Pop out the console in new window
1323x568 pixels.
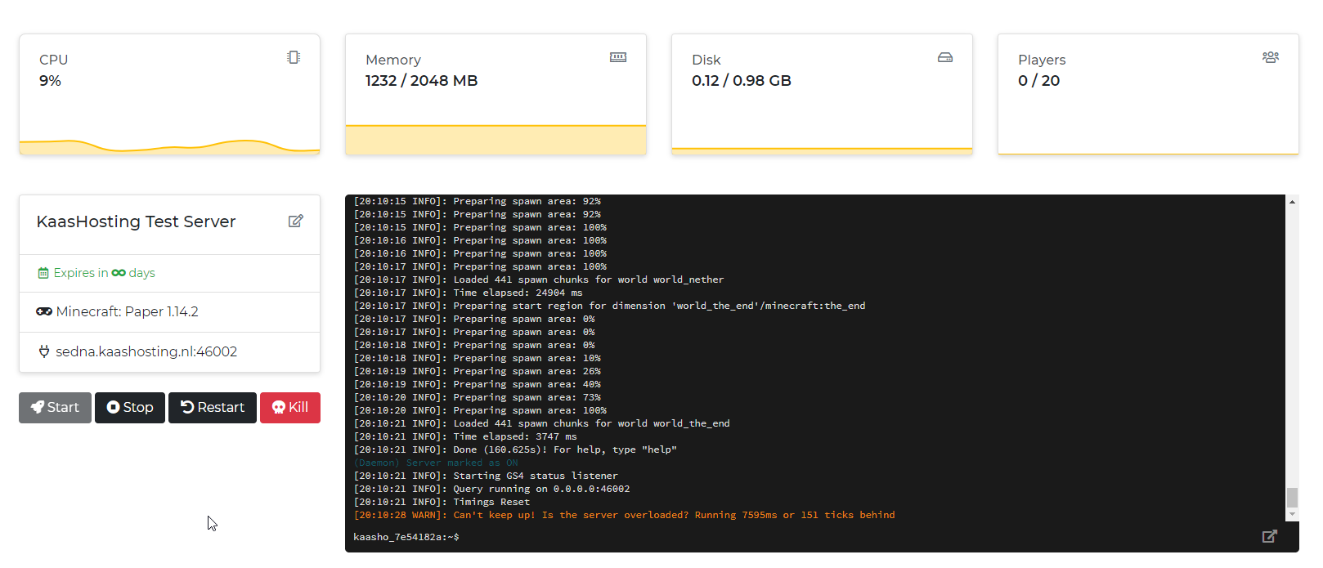[x=1269, y=536]
